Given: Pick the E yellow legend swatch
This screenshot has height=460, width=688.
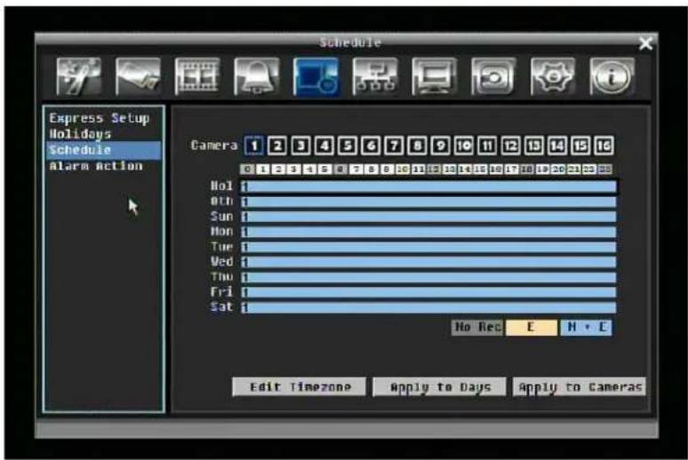Looking at the screenshot, I should coord(532,327).
